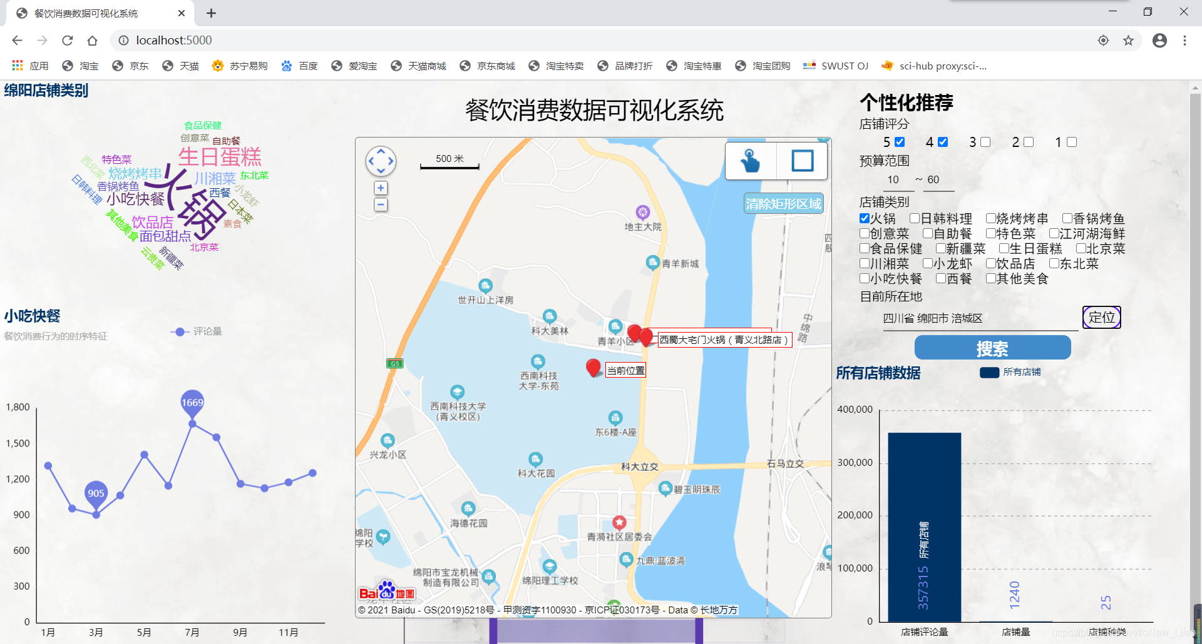Toggle the 所有店铺 legend swatch
1202x644 pixels.
pos(989,373)
